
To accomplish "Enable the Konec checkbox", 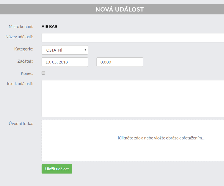I will coord(43,73).
